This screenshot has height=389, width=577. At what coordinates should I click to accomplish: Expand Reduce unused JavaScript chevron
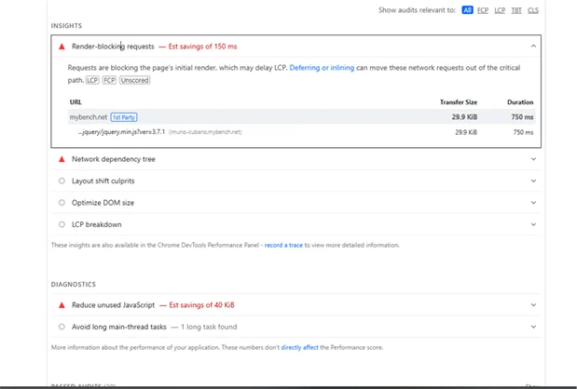(533, 305)
